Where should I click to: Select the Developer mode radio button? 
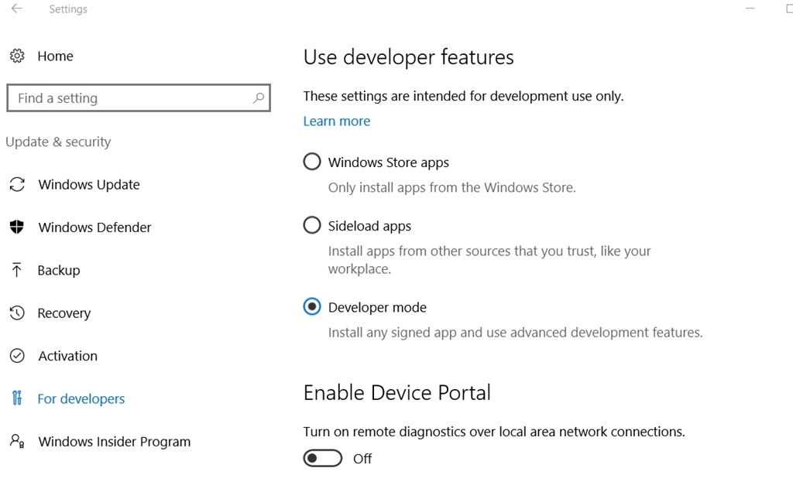pos(312,307)
